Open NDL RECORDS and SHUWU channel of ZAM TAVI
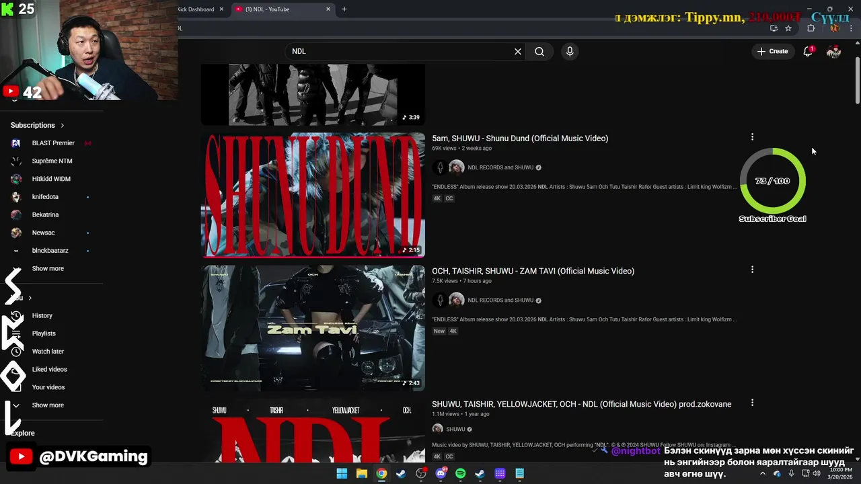Screen dimensions: 861x484 (500, 300)
